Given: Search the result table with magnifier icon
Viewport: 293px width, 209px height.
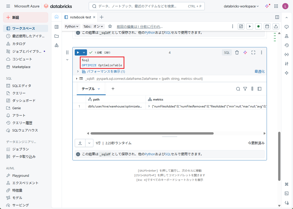Looking at the screenshot, I should (238, 89).
